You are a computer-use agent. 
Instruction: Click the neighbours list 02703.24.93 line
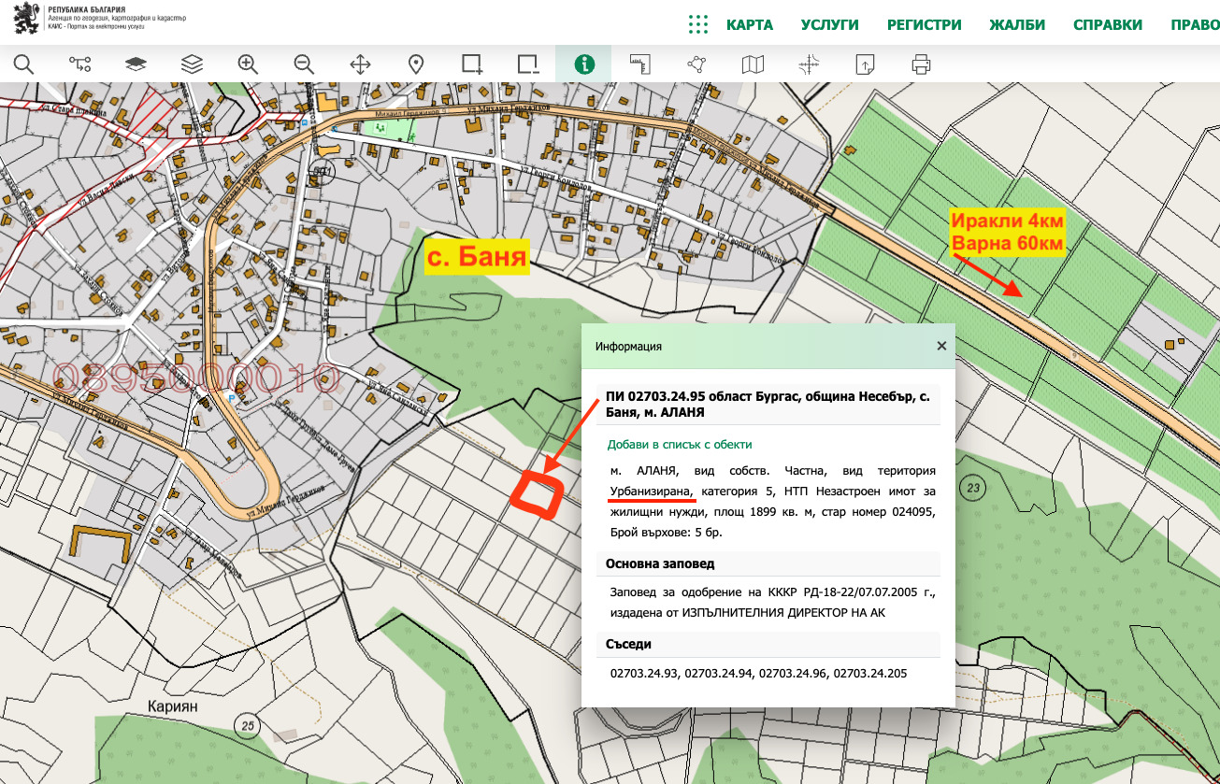758,673
